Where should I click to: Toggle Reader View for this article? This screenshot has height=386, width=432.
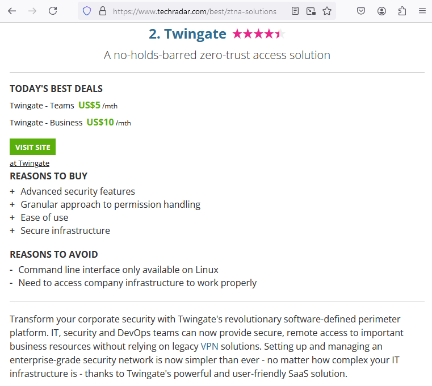[295, 11]
